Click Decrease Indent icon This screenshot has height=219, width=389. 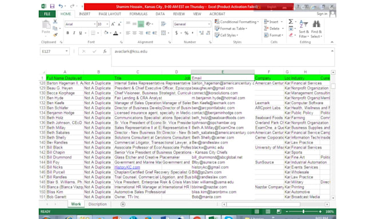(148, 33)
